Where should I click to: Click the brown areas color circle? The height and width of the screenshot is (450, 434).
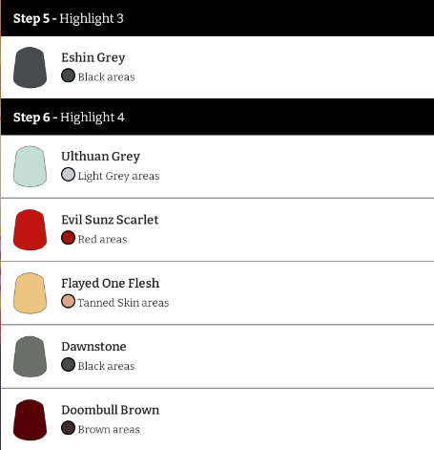pyautogui.click(x=68, y=428)
